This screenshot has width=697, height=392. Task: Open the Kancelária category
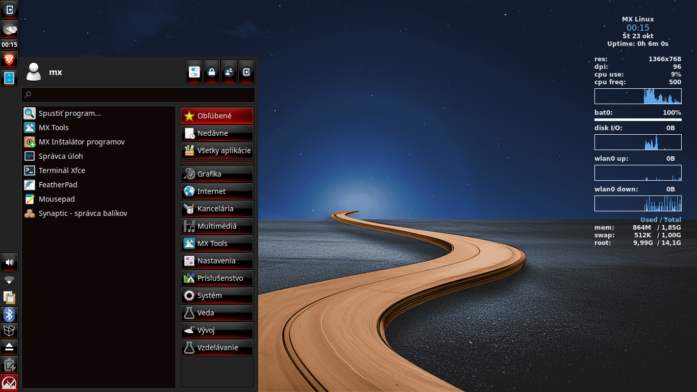pos(217,209)
